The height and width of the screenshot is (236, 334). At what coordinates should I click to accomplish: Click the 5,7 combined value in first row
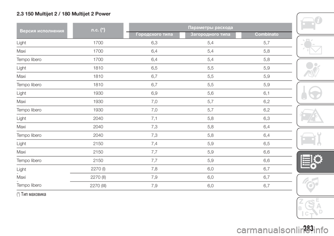[267, 43]
